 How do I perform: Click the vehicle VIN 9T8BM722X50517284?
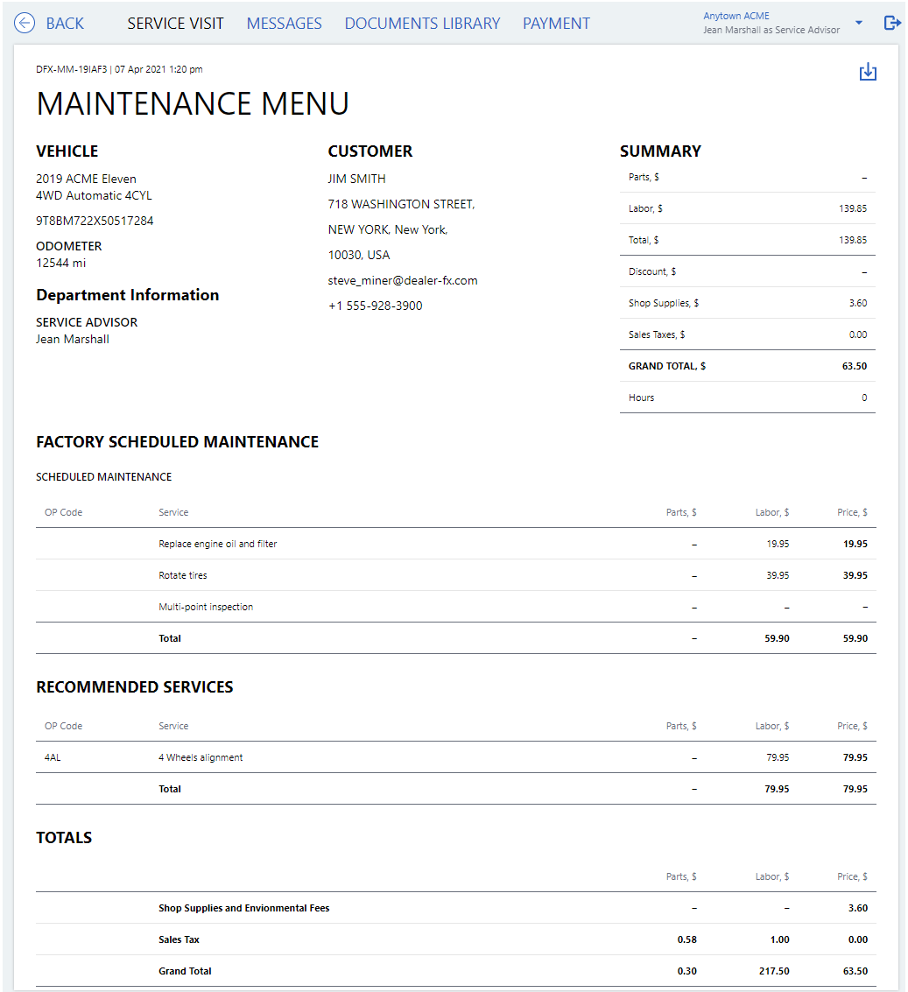tap(95, 222)
